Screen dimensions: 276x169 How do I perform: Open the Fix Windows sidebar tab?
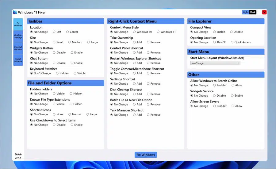pos(18,24)
